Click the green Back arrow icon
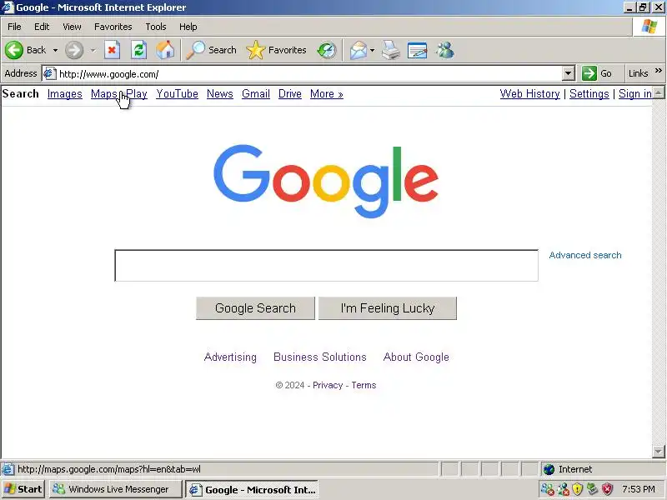The image size is (667, 500). coord(14,50)
